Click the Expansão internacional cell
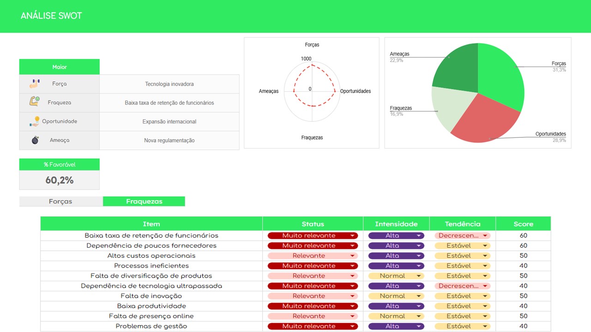591x332 pixels. [x=169, y=122]
